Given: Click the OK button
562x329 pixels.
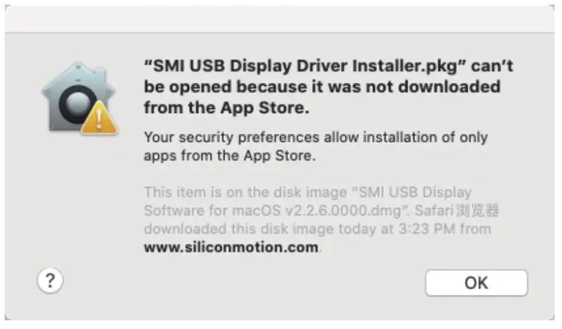Looking at the screenshot, I should pos(476,283).
